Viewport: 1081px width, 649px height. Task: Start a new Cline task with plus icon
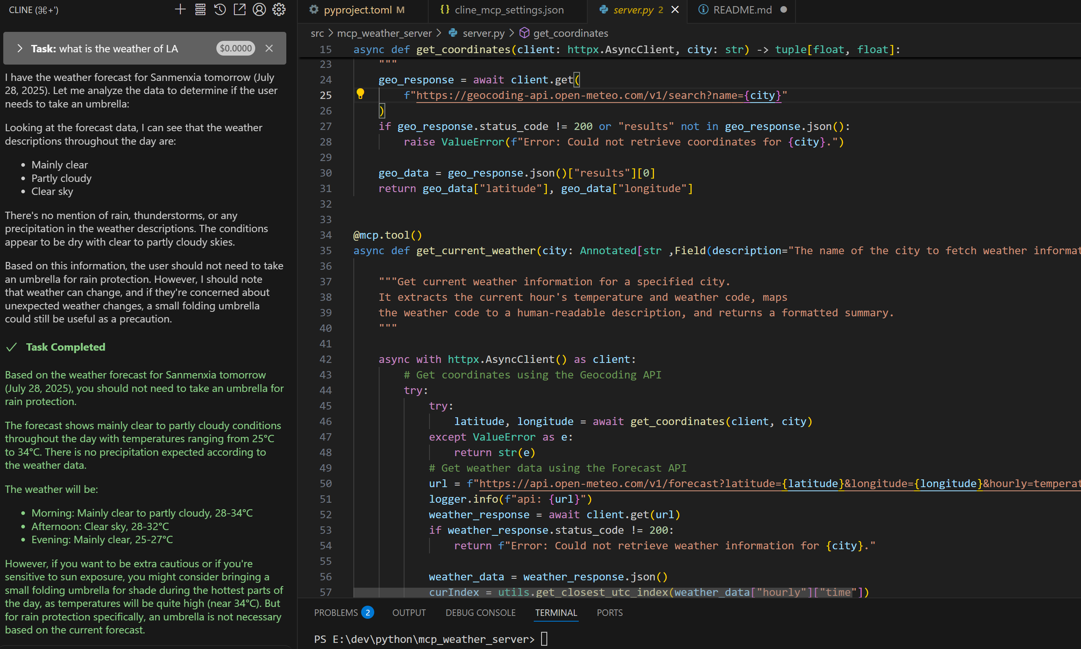180,9
